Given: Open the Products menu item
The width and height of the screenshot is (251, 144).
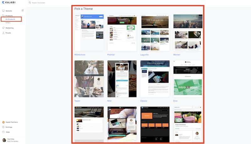Looking at the screenshot, I should (9, 16).
